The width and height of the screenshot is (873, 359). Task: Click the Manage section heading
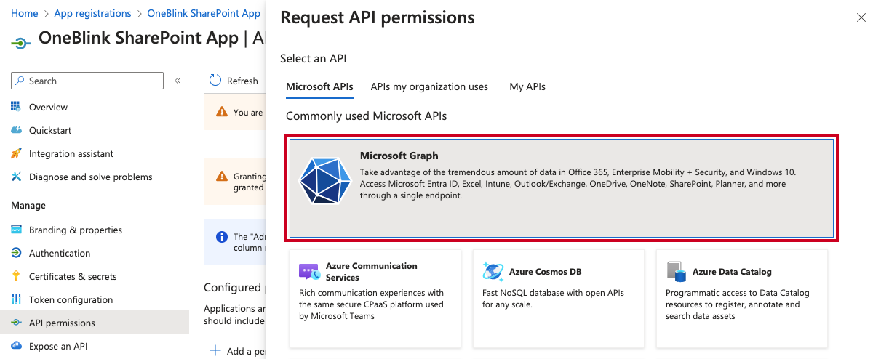click(x=28, y=206)
